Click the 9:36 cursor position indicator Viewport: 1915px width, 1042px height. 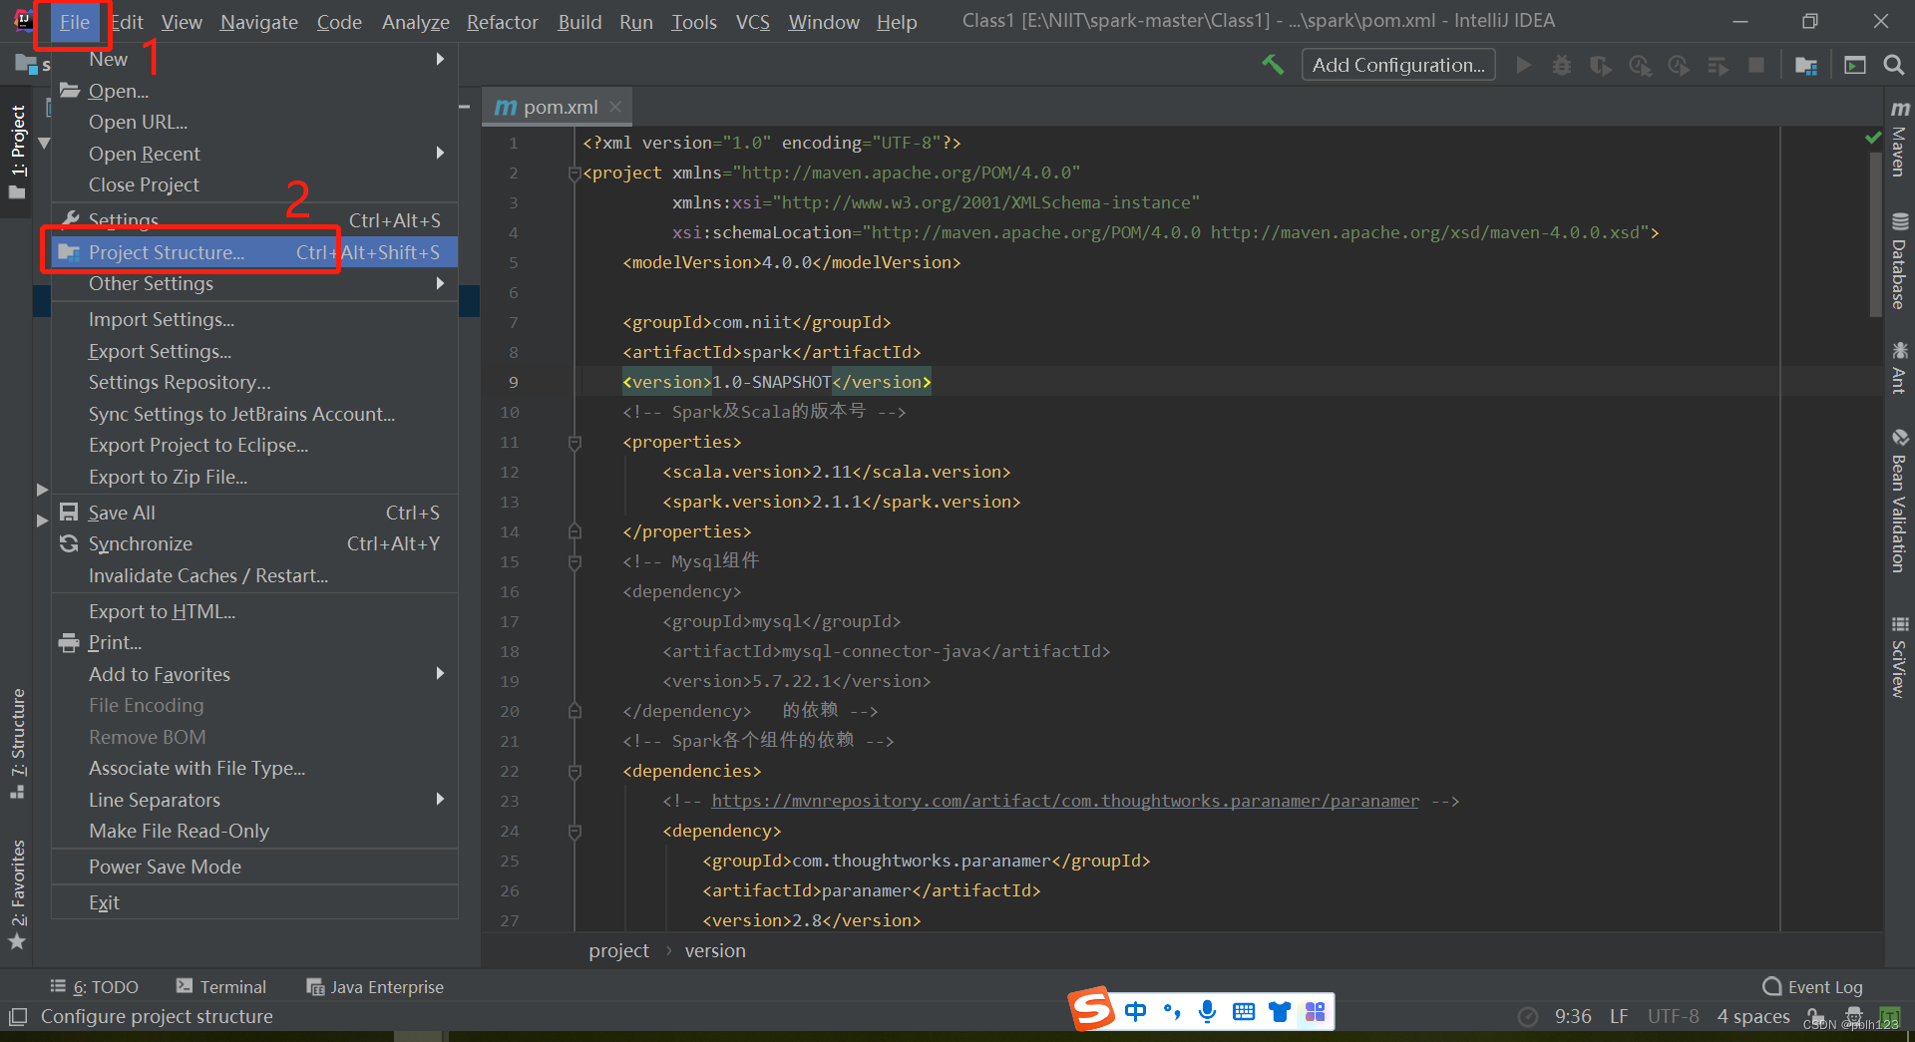(1573, 1016)
